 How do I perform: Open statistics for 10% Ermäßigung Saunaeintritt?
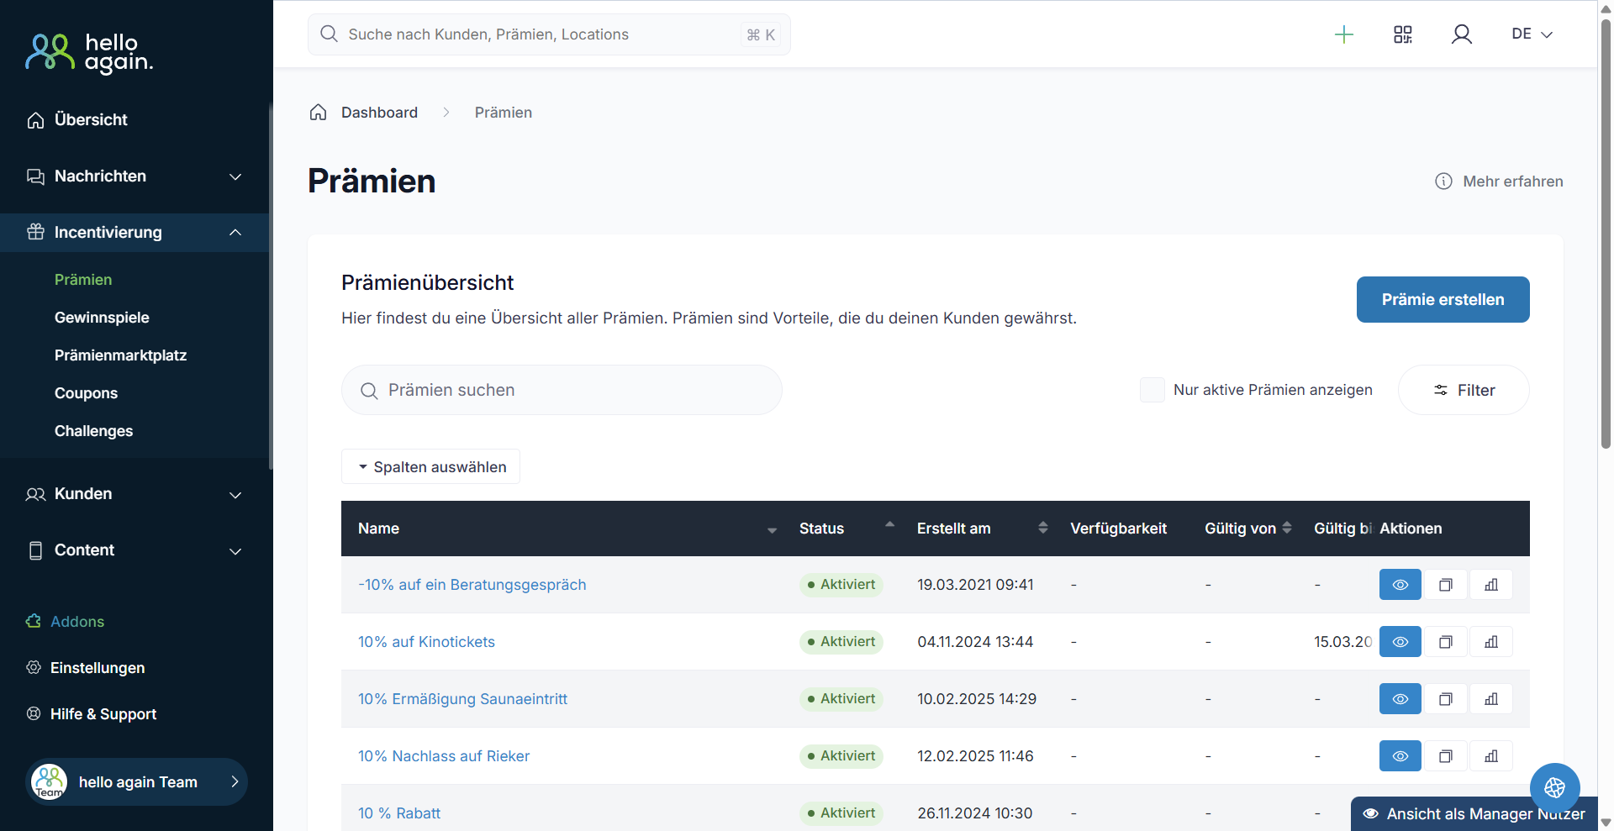click(1491, 699)
